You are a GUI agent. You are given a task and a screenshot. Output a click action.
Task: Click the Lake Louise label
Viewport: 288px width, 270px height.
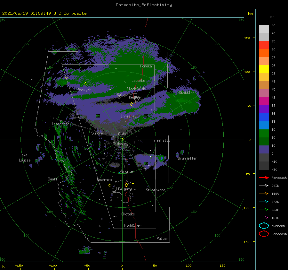point(25,158)
